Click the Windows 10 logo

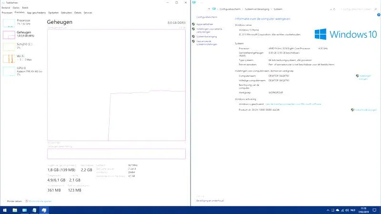click(x=346, y=34)
